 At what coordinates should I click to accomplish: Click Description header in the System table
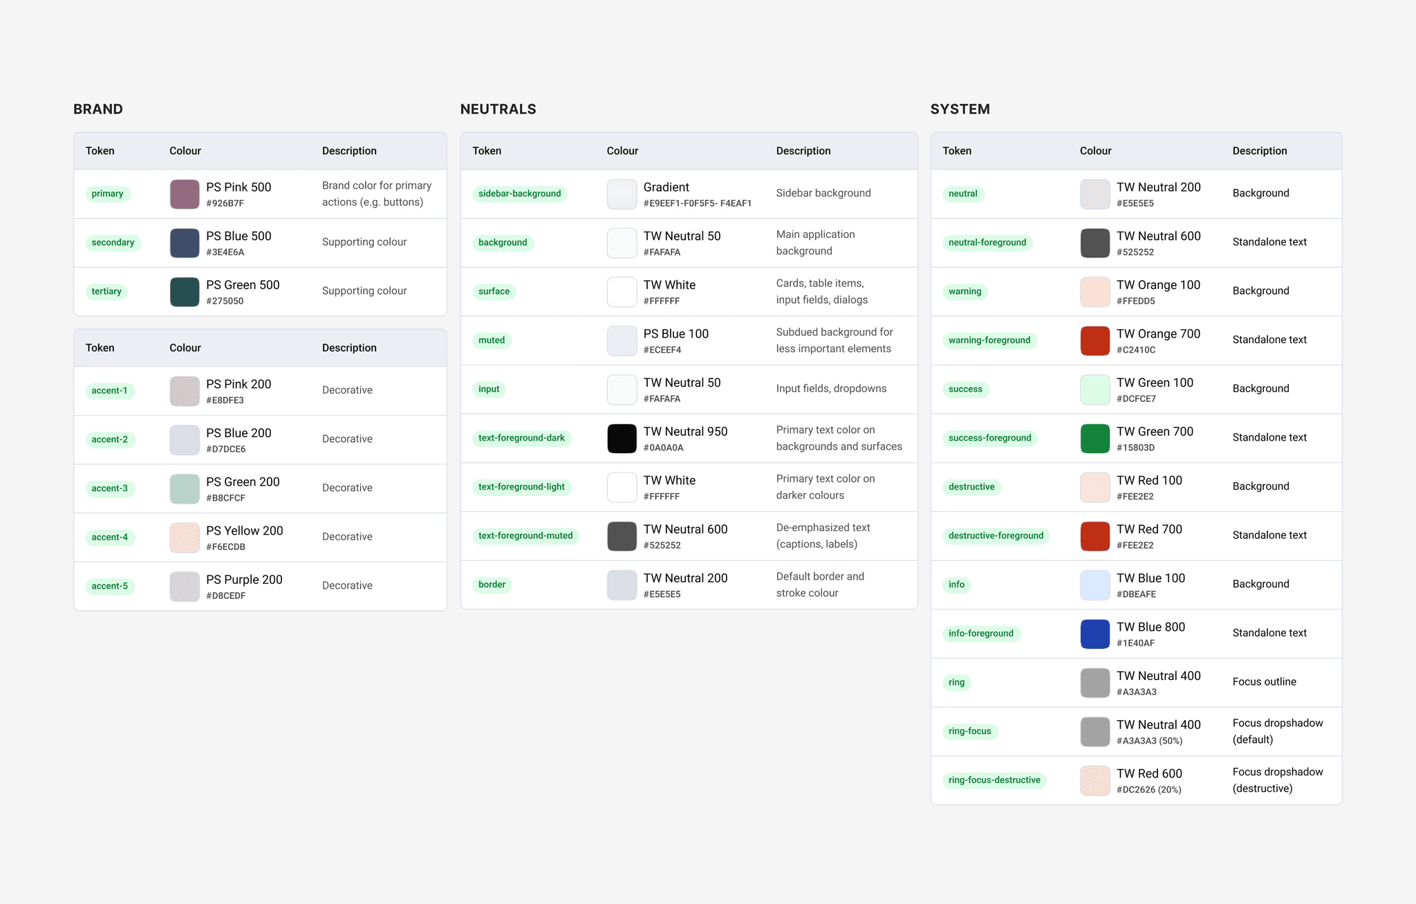1259,151
